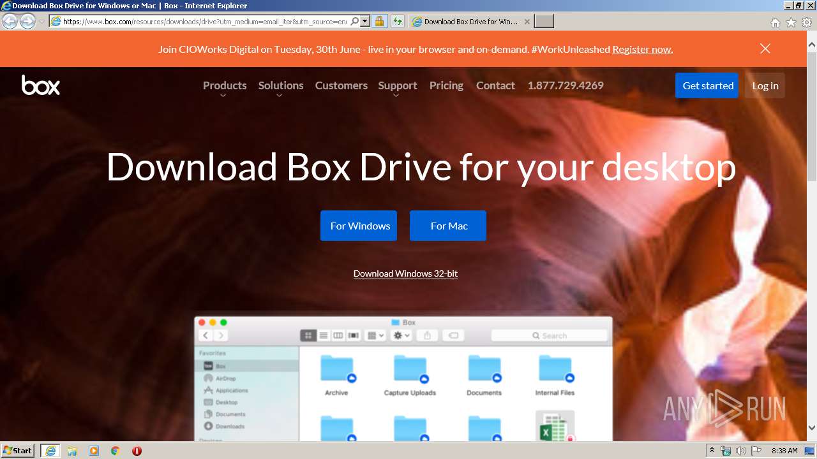The image size is (817, 459).
Task: Click the security lock icon
Action: [379, 21]
